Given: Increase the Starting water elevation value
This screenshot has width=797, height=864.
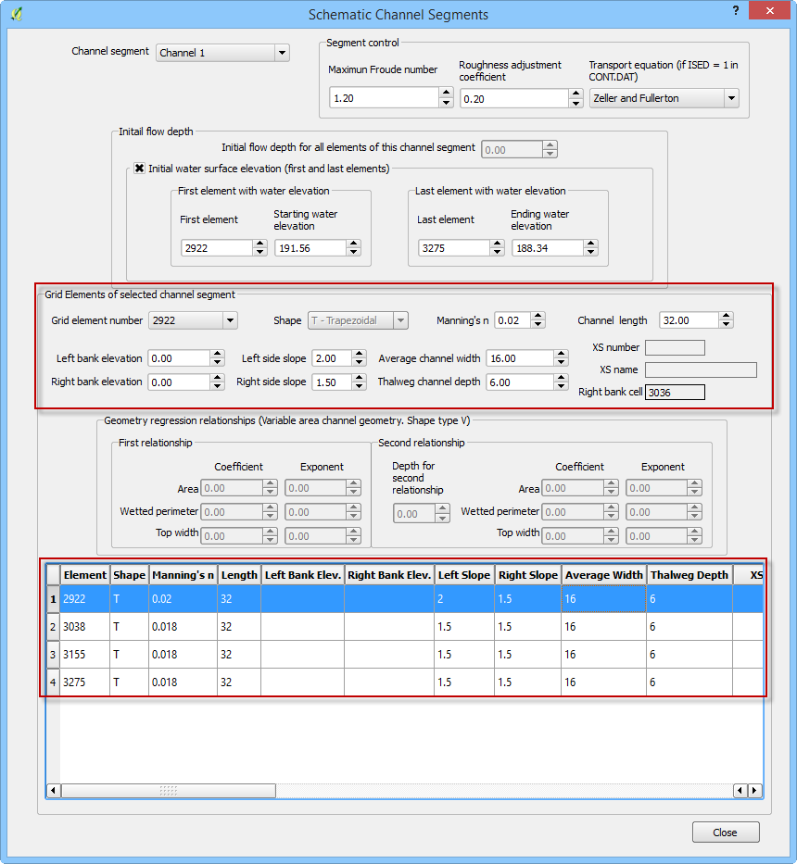Looking at the screenshot, I should pos(353,244).
